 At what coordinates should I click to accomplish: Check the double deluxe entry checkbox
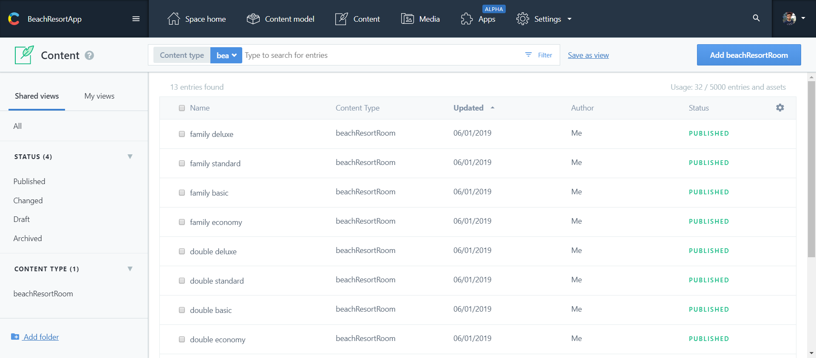coord(182,251)
